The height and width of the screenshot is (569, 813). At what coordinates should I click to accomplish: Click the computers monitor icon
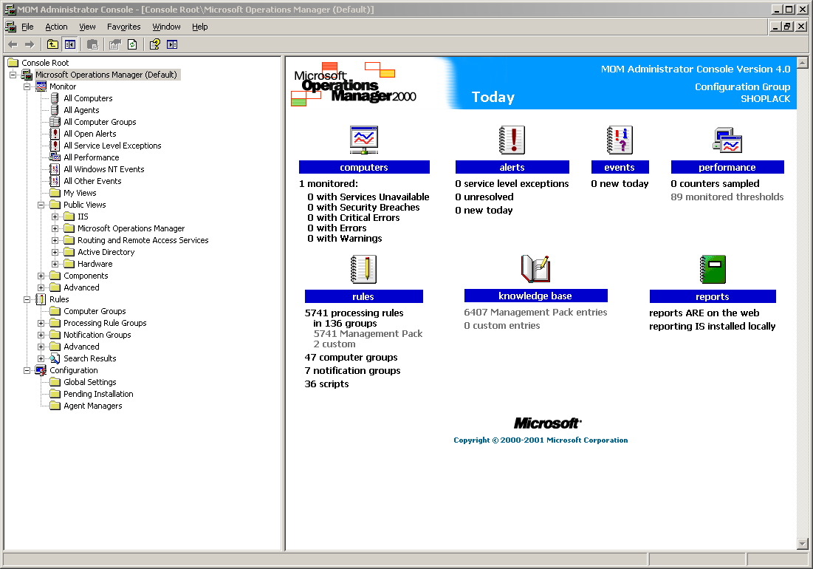click(363, 140)
